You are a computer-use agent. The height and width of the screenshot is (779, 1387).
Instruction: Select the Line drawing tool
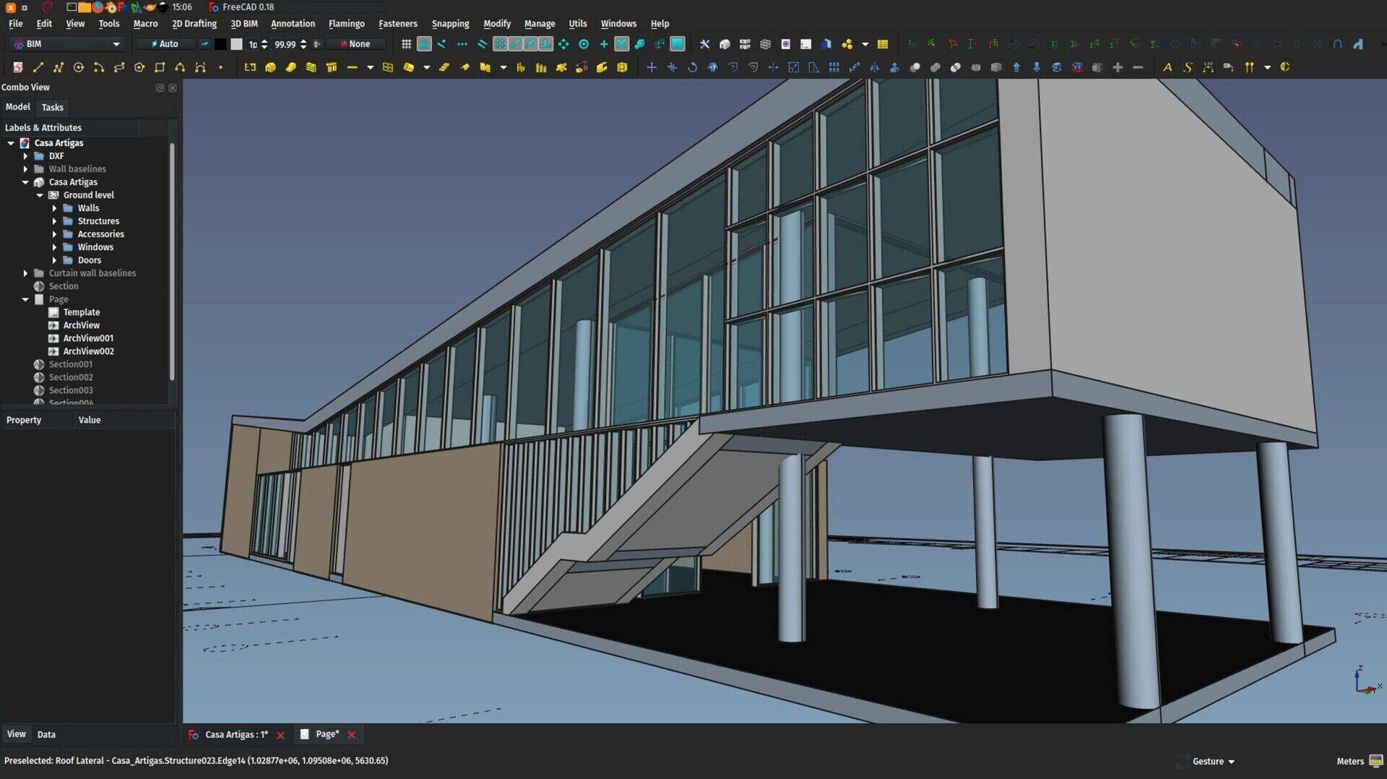click(38, 67)
